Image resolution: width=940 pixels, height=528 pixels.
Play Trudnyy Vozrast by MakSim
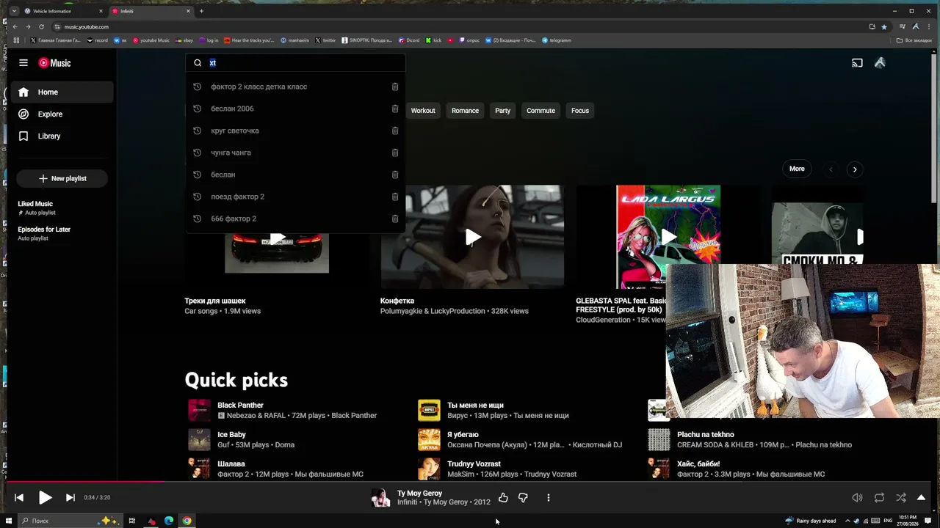click(429, 469)
